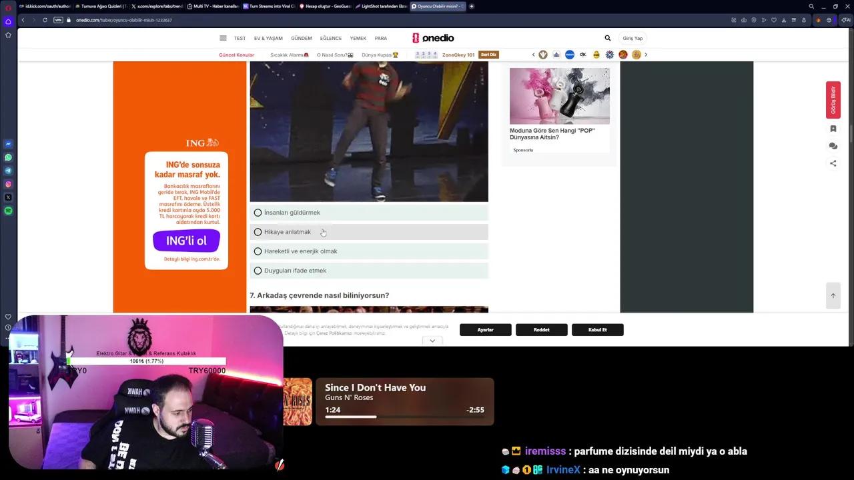Open X (Twitter) in the browser sidebar
The image size is (854, 480).
pyautogui.click(x=8, y=197)
